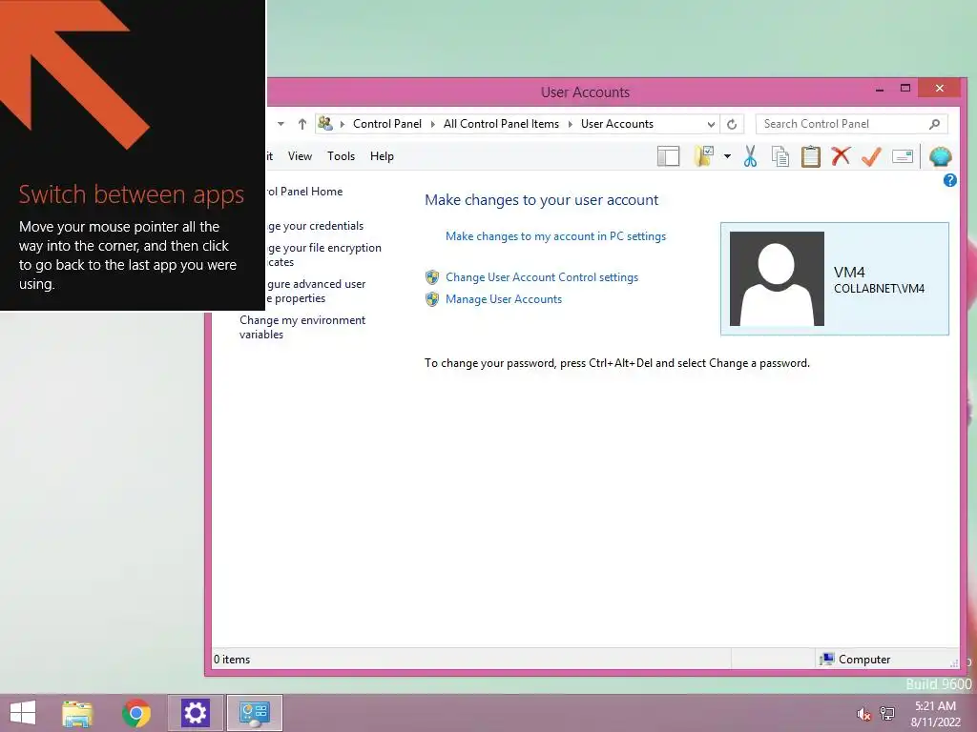Expand the arrow beside the folder icon

tap(727, 156)
